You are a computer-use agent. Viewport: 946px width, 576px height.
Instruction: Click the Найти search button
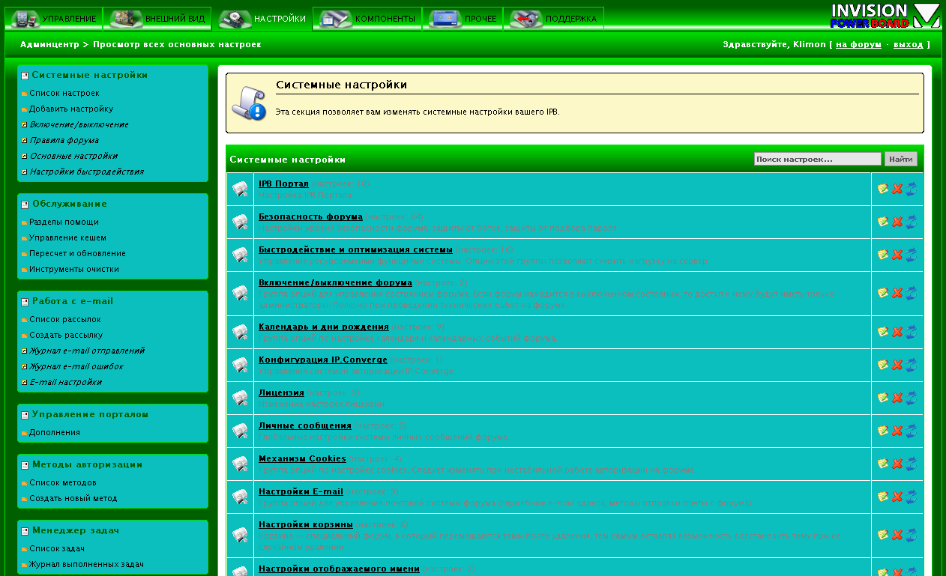click(x=900, y=160)
